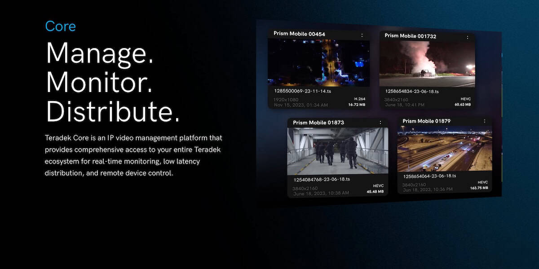The image size is (539, 269).
Task: Select file name 1258654064-23-06-18.ts
Action: click(x=430, y=176)
